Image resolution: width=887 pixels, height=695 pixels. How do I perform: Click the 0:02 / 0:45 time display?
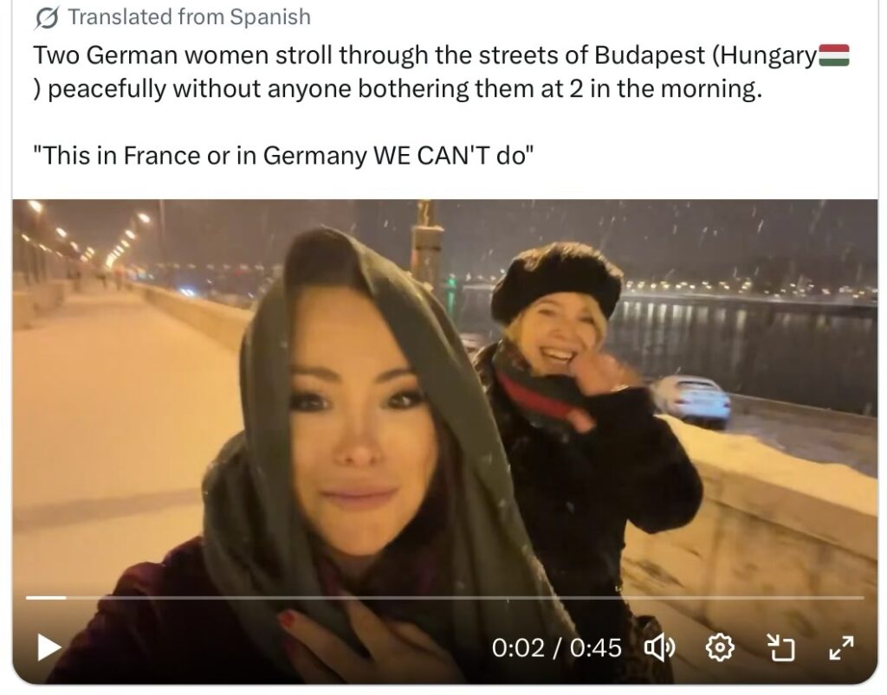pyautogui.click(x=556, y=647)
